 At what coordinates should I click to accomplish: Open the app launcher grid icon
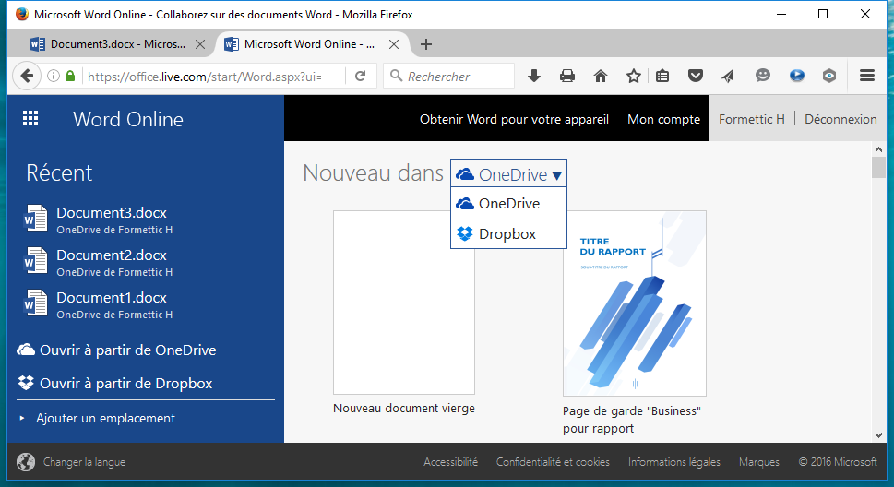point(30,119)
